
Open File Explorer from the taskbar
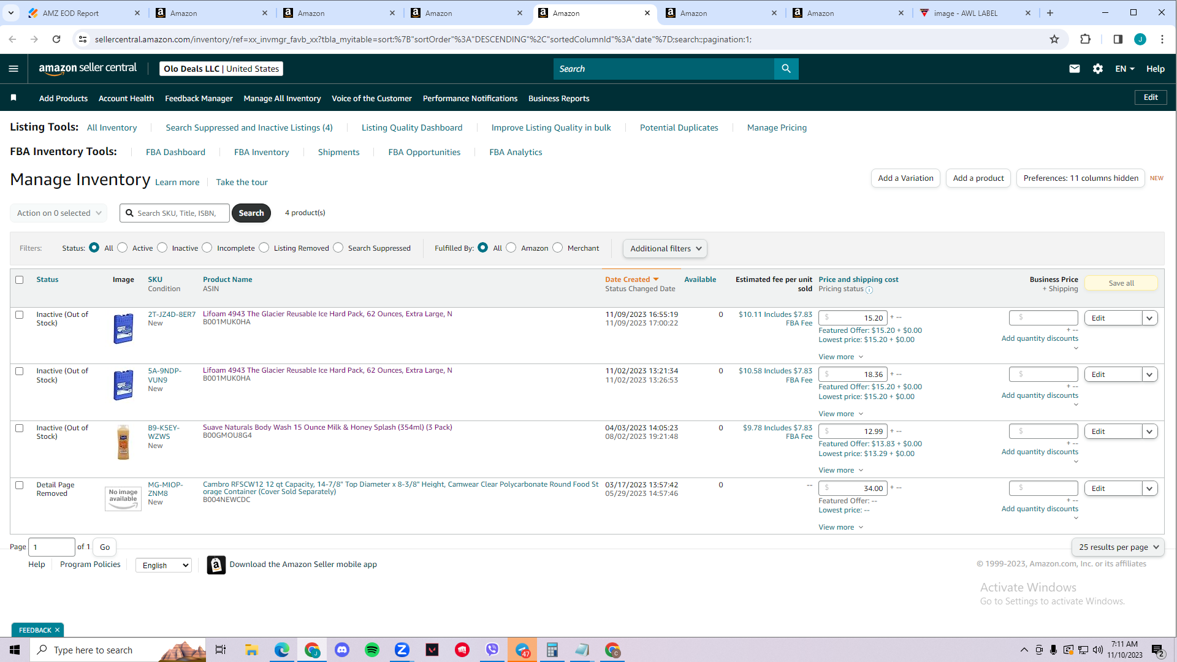(251, 650)
